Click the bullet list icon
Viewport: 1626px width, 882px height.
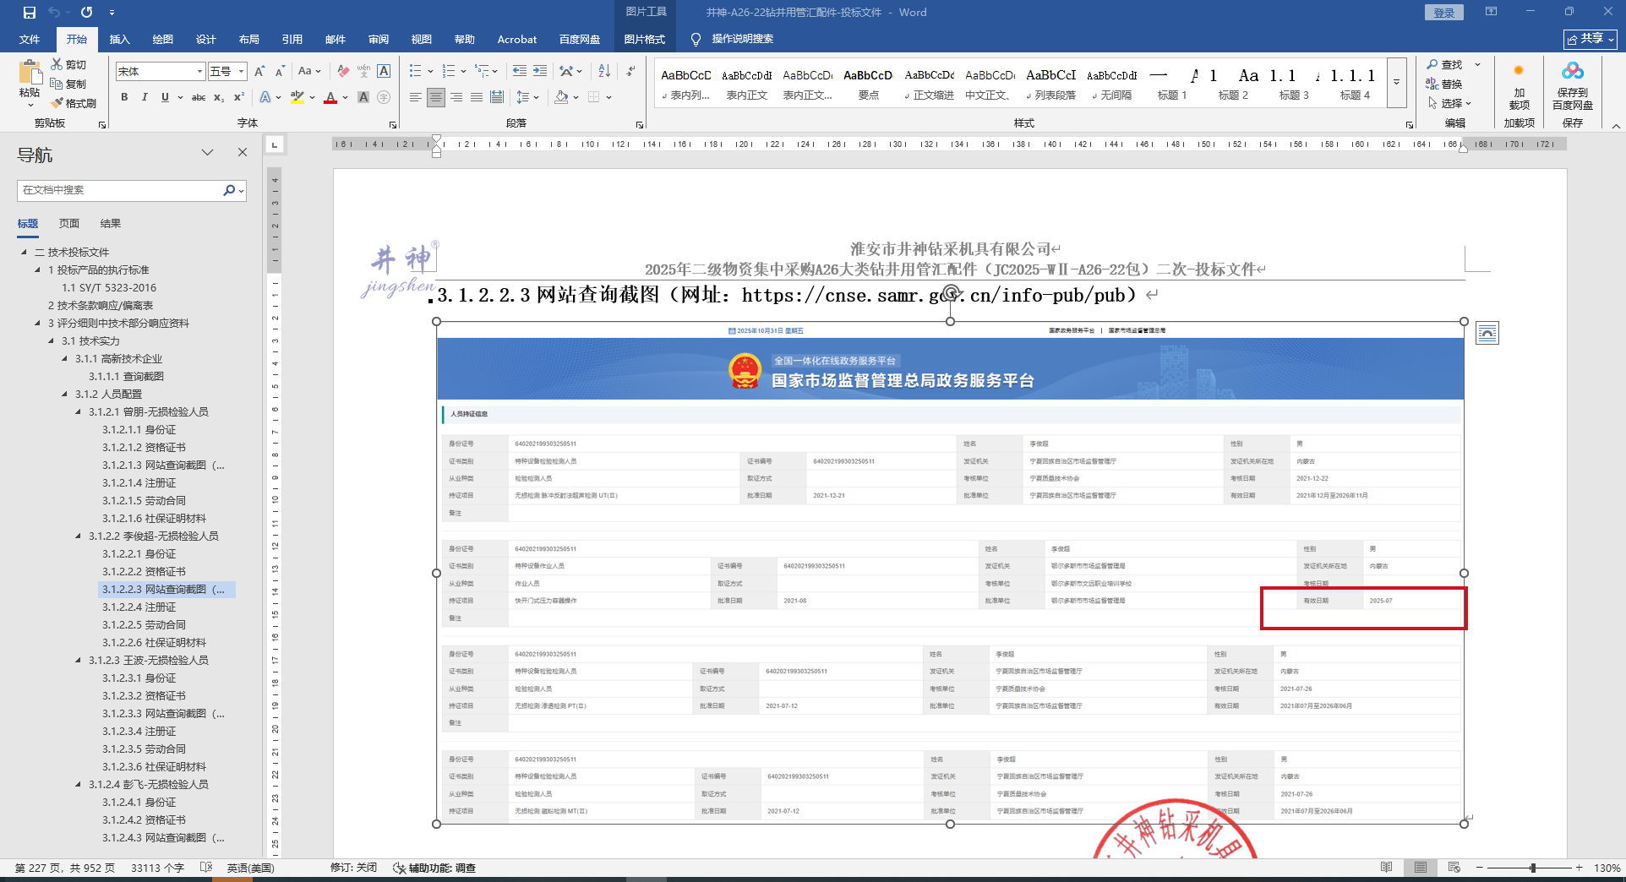pyautogui.click(x=415, y=72)
